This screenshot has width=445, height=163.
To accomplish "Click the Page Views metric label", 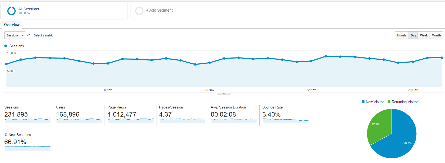I will click(x=117, y=107).
